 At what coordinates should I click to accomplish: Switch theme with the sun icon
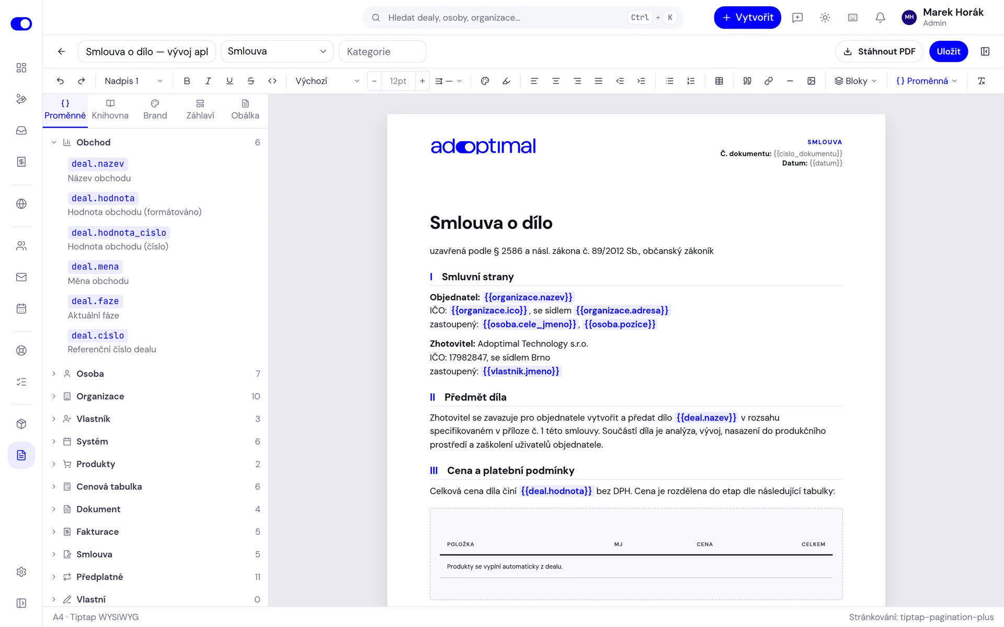click(825, 17)
